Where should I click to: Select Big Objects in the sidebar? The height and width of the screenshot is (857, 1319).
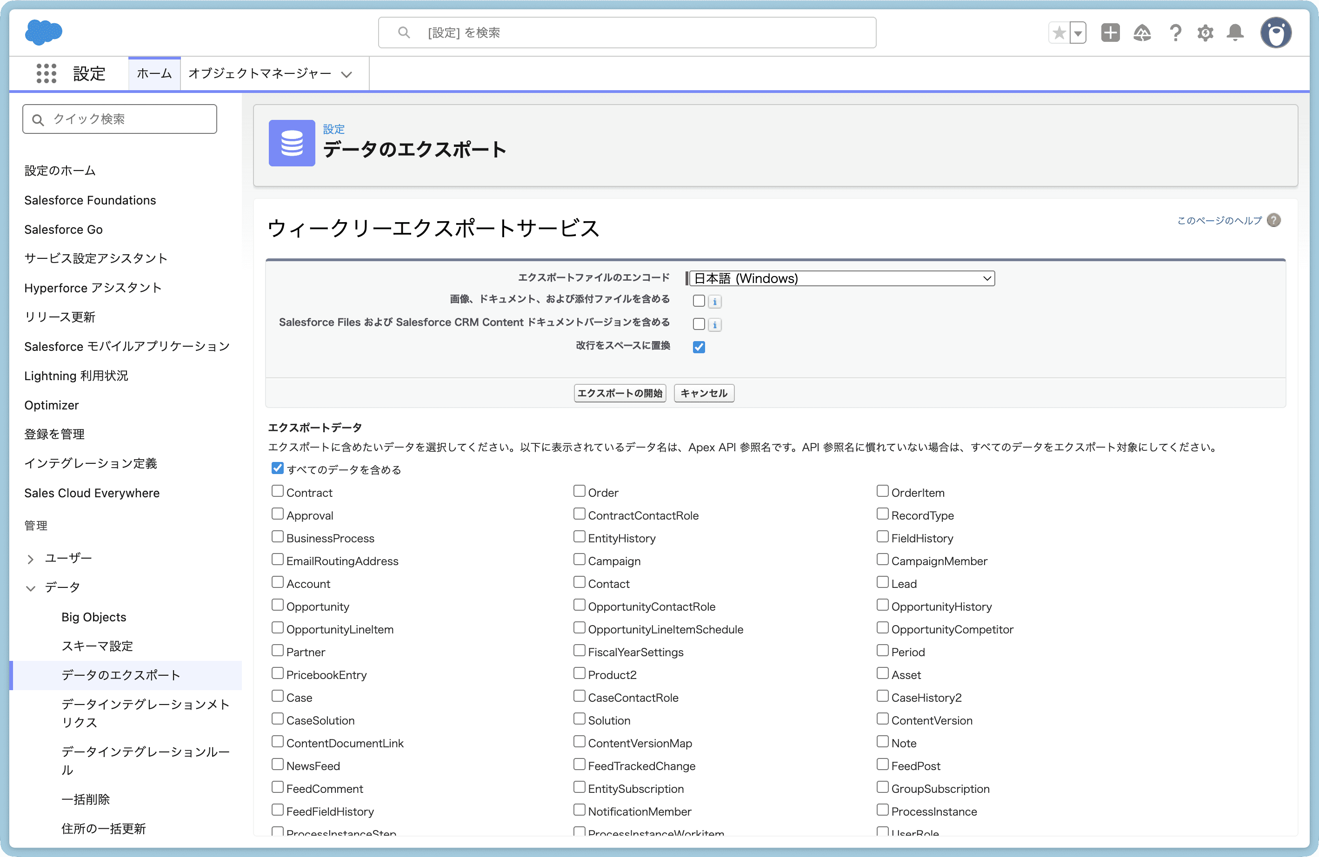click(x=93, y=617)
